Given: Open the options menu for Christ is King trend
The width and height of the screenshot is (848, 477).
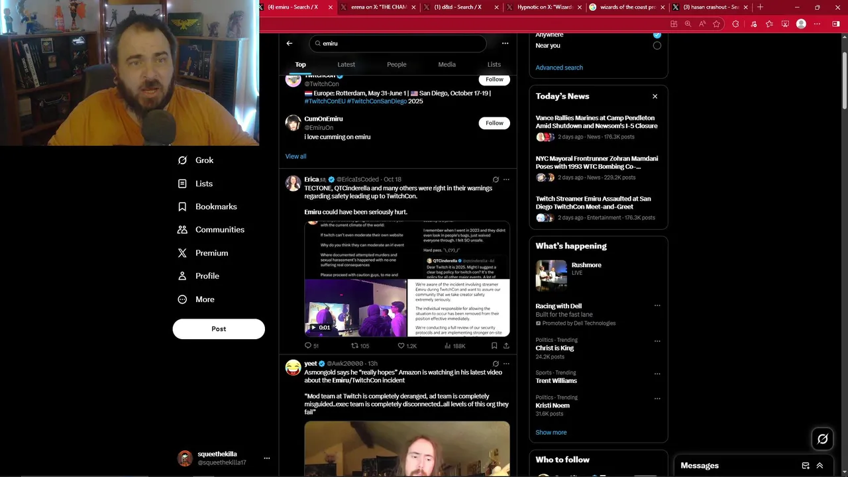Looking at the screenshot, I should coord(657,341).
